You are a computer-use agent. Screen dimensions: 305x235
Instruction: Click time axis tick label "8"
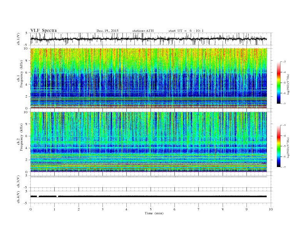click(223, 209)
